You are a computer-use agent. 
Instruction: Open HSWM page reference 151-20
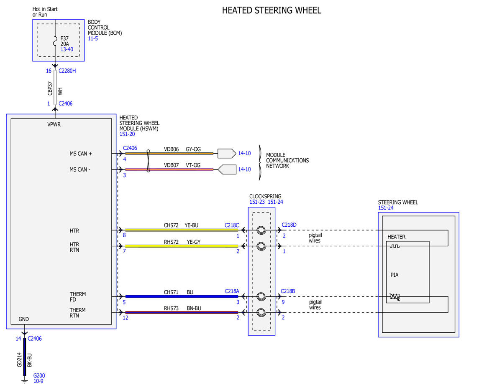tap(127, 134)
